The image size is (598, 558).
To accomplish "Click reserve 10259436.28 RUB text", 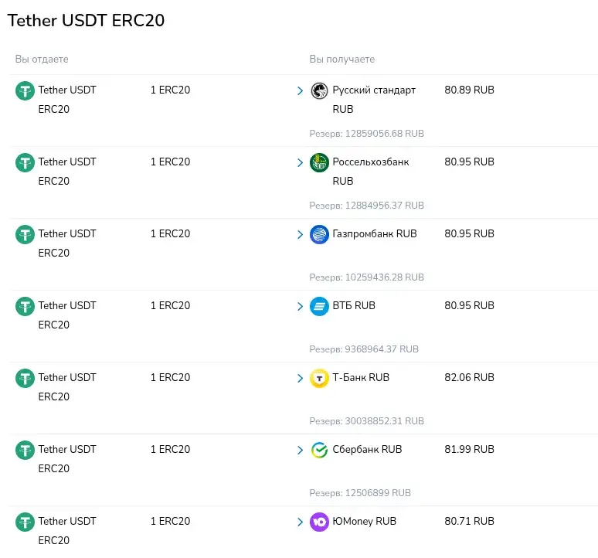I will (x=366, y=277).
